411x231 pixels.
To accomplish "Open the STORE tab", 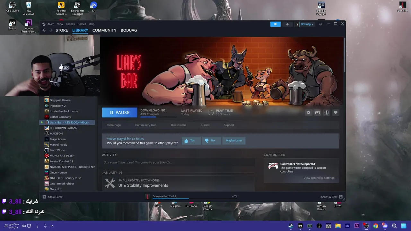I will (62, 30).
